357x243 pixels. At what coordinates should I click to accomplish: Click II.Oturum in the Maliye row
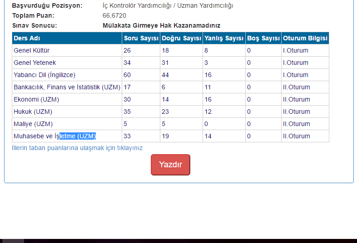coord(297,124)
